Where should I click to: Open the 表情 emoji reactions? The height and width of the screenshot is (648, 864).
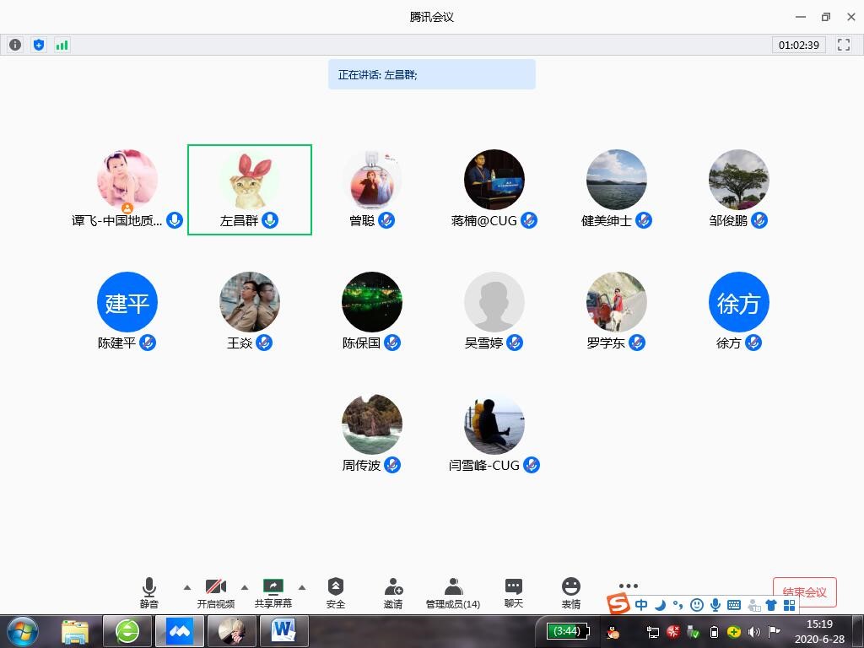(x=571, y=592)
